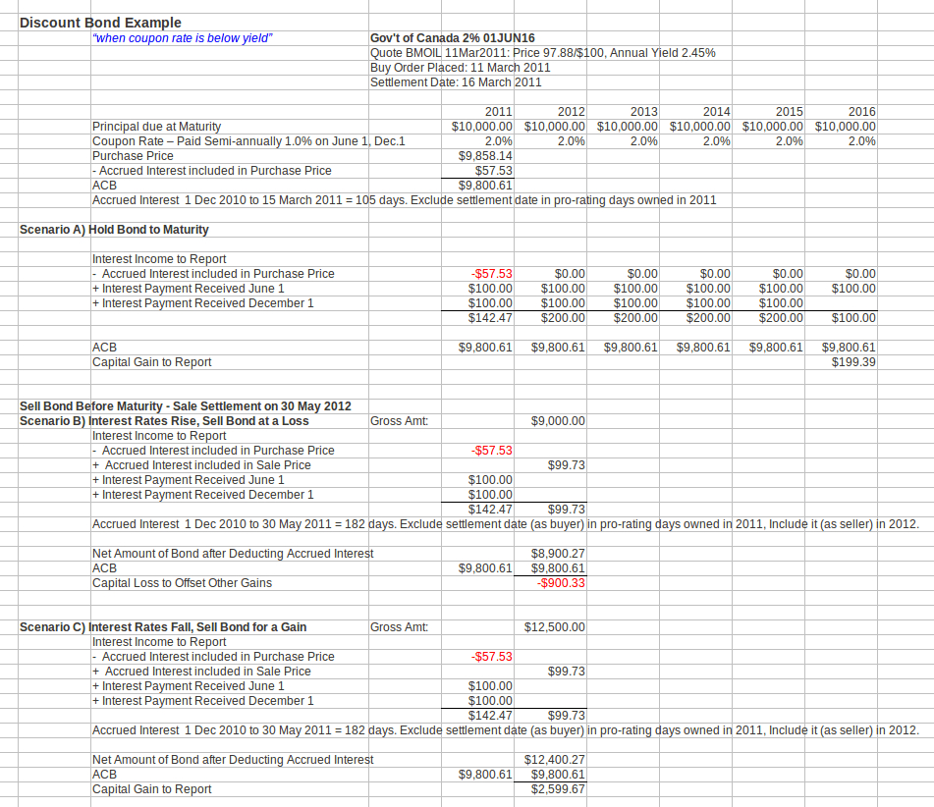
Task: Click 'Gross Amt:' label in Scenario B
Action: [399, 421]
